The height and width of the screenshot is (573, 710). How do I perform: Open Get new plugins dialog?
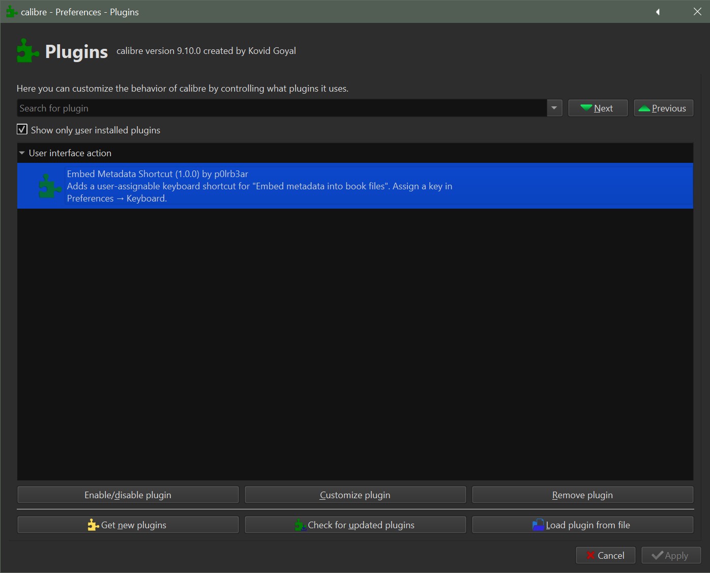(x=128, y=525)
